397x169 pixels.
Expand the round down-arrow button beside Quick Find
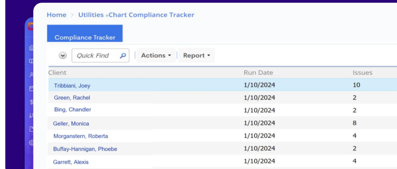(x=63, y=56)
